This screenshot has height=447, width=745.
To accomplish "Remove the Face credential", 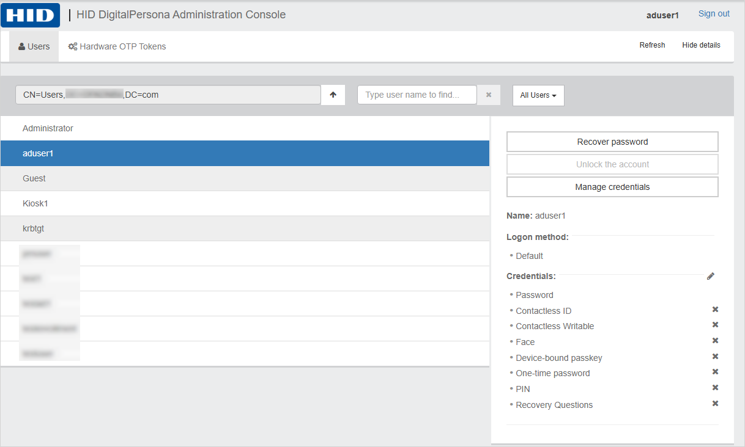I will 715,341.
